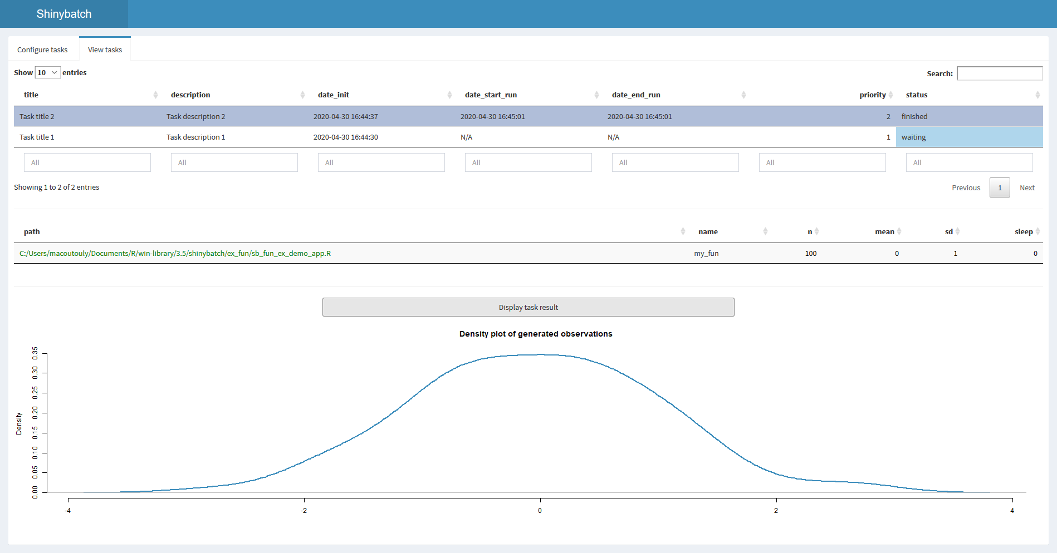Sort parameters table by mean arrows
The image size is (1057, 553).
(x=899, y=231)
